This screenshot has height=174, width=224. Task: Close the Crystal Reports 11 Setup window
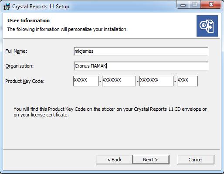pyautogui.click(x=211, y=5)
